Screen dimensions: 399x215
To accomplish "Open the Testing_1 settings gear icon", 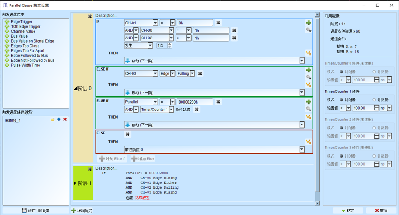I will 59,119.
